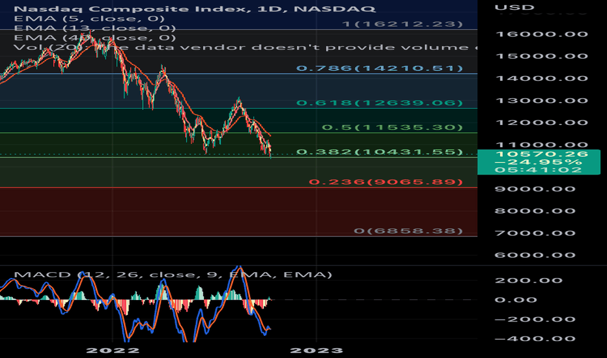
Task: Click the 7000.00 price axis label
Action: [535, 233]
